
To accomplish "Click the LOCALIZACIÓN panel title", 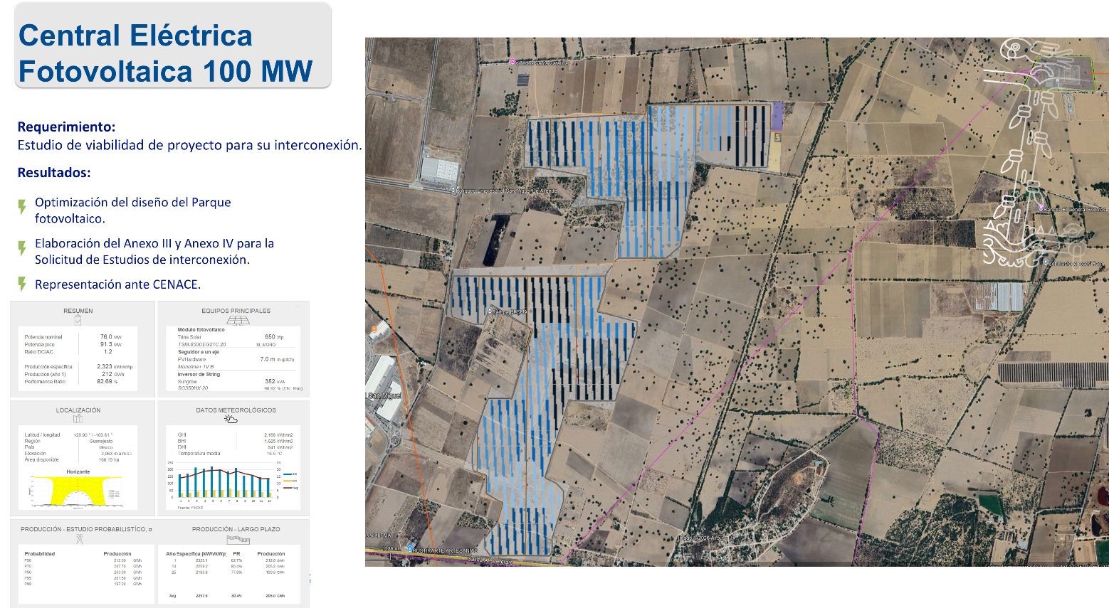I will [78, 410].
